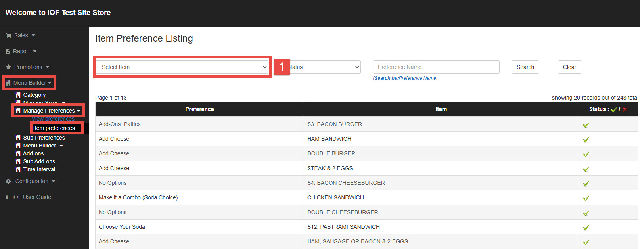Click the Time Interval utensils icon
640x249 pixels.
18,169
